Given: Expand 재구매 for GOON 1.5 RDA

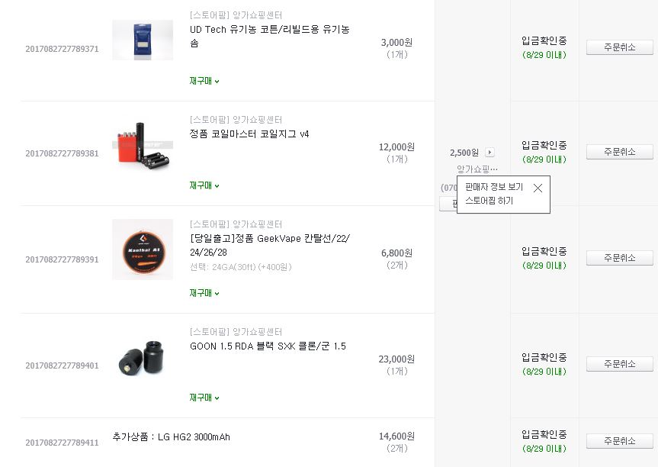Looking at the screenshot, I should coord(204,398).
